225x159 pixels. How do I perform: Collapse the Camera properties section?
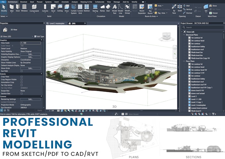[x=41, y=96]
